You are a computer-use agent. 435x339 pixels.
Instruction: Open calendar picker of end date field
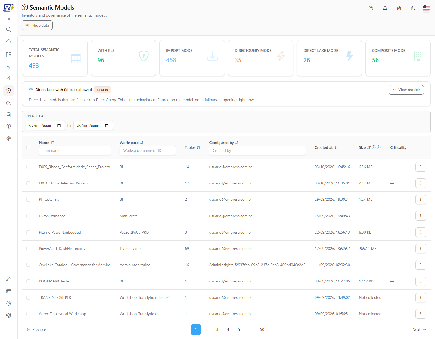point(107,125)
